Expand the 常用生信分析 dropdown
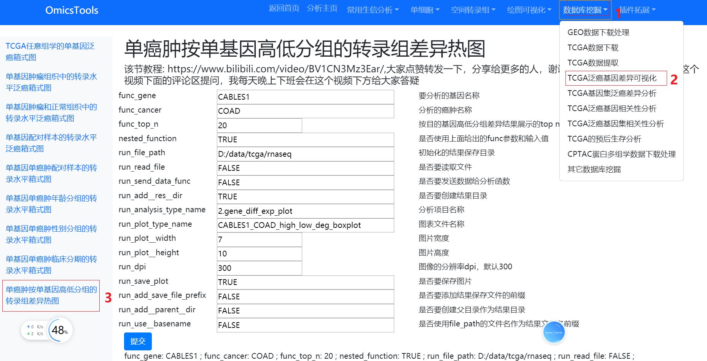 pos(373,10)
